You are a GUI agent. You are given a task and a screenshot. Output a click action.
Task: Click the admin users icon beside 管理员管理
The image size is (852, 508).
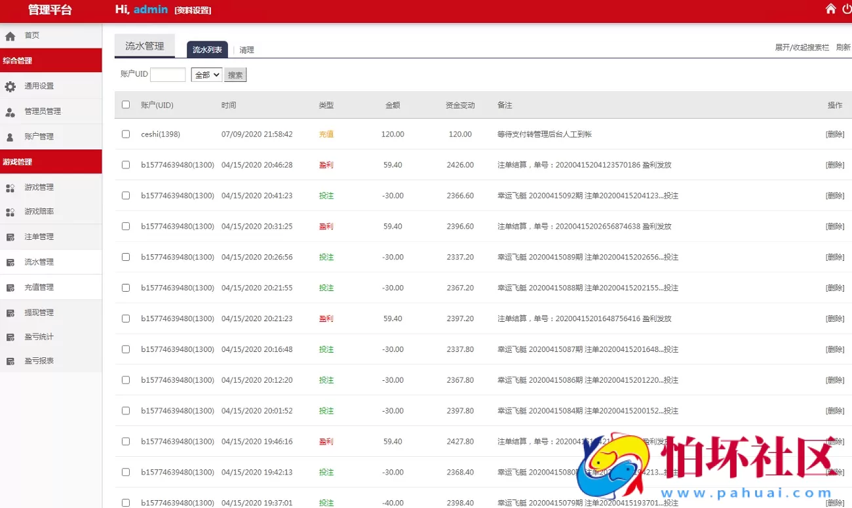point(10,112)
